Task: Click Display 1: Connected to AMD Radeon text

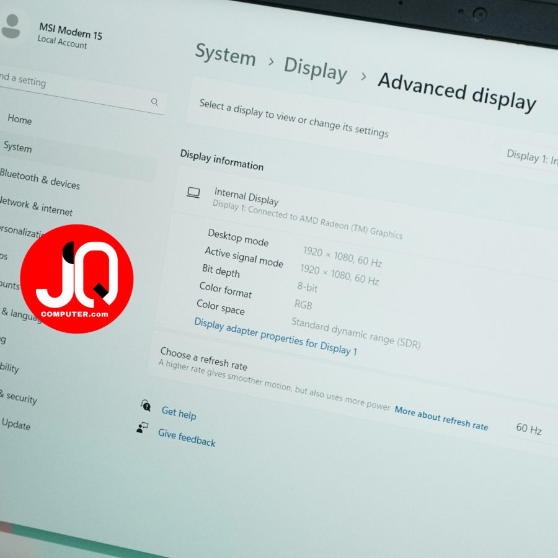Action: tap(308, 219)
